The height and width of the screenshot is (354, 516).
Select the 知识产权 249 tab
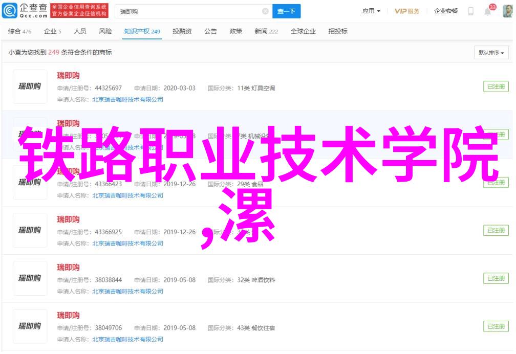click(142, 31)
